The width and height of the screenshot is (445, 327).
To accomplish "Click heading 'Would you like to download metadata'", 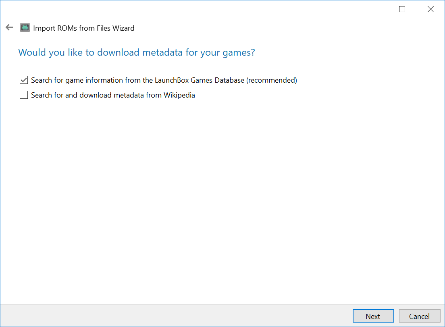I will (x=137, y=52).
